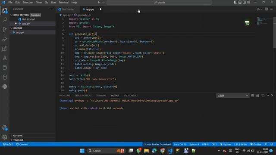Image resolution: width=276 pixels, height=155 pixels.
Task: Toggle output scroll lock
Action: (257, 96)
